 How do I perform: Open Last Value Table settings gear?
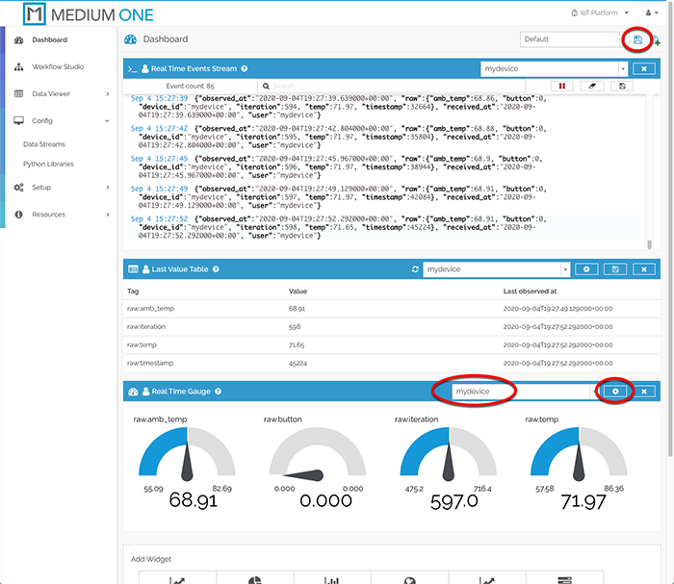(x=587, y=269)
